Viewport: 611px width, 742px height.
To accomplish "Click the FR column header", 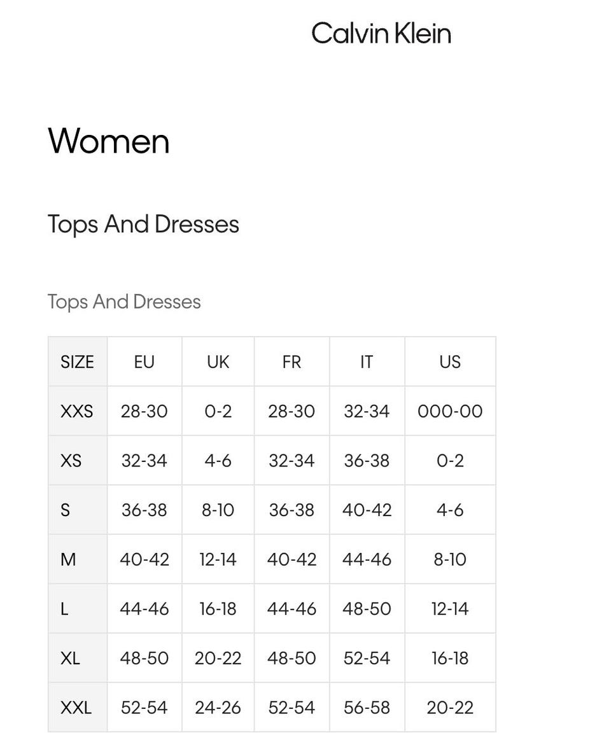I will tap(291, 362).
